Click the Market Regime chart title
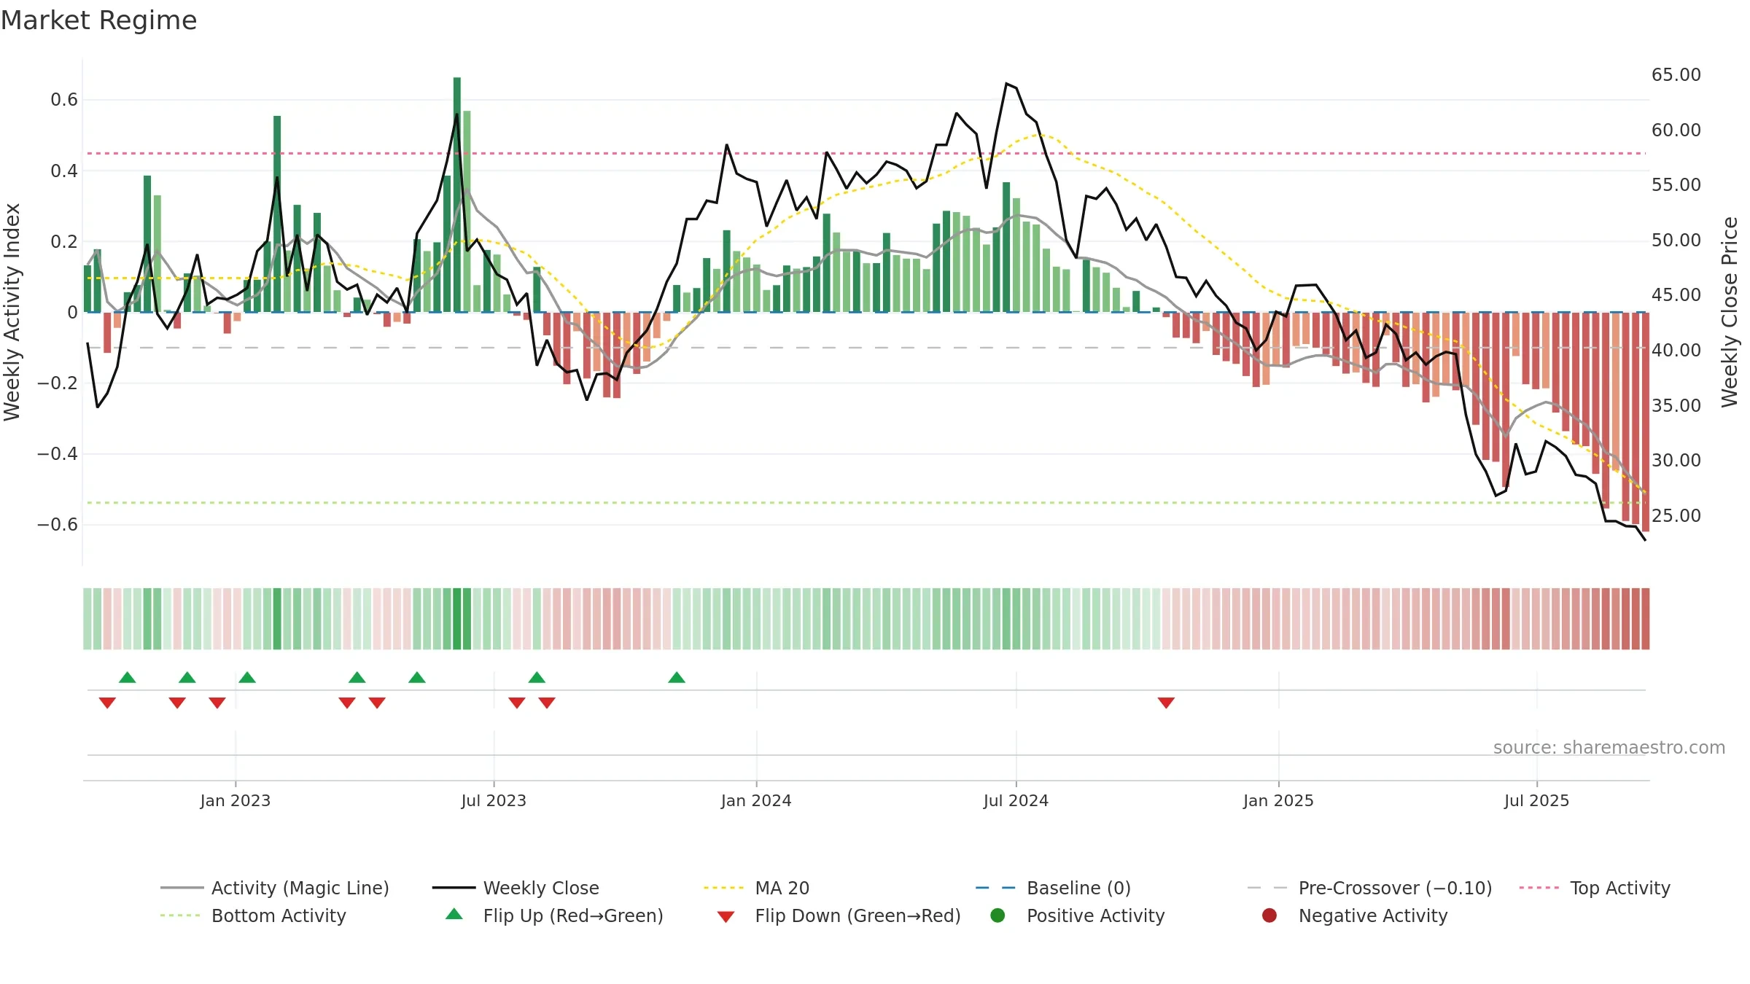Image resolution: width=1750 pixels, height=984 pixels. 98,20
